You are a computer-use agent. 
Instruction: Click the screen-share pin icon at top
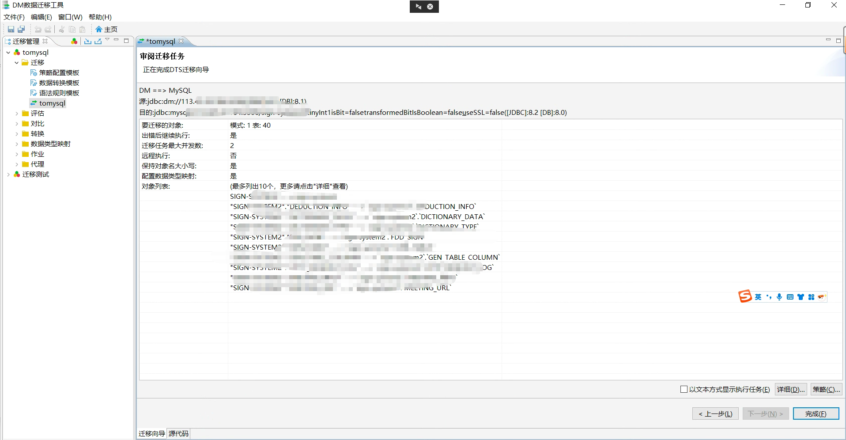click(x=419, y=7)
